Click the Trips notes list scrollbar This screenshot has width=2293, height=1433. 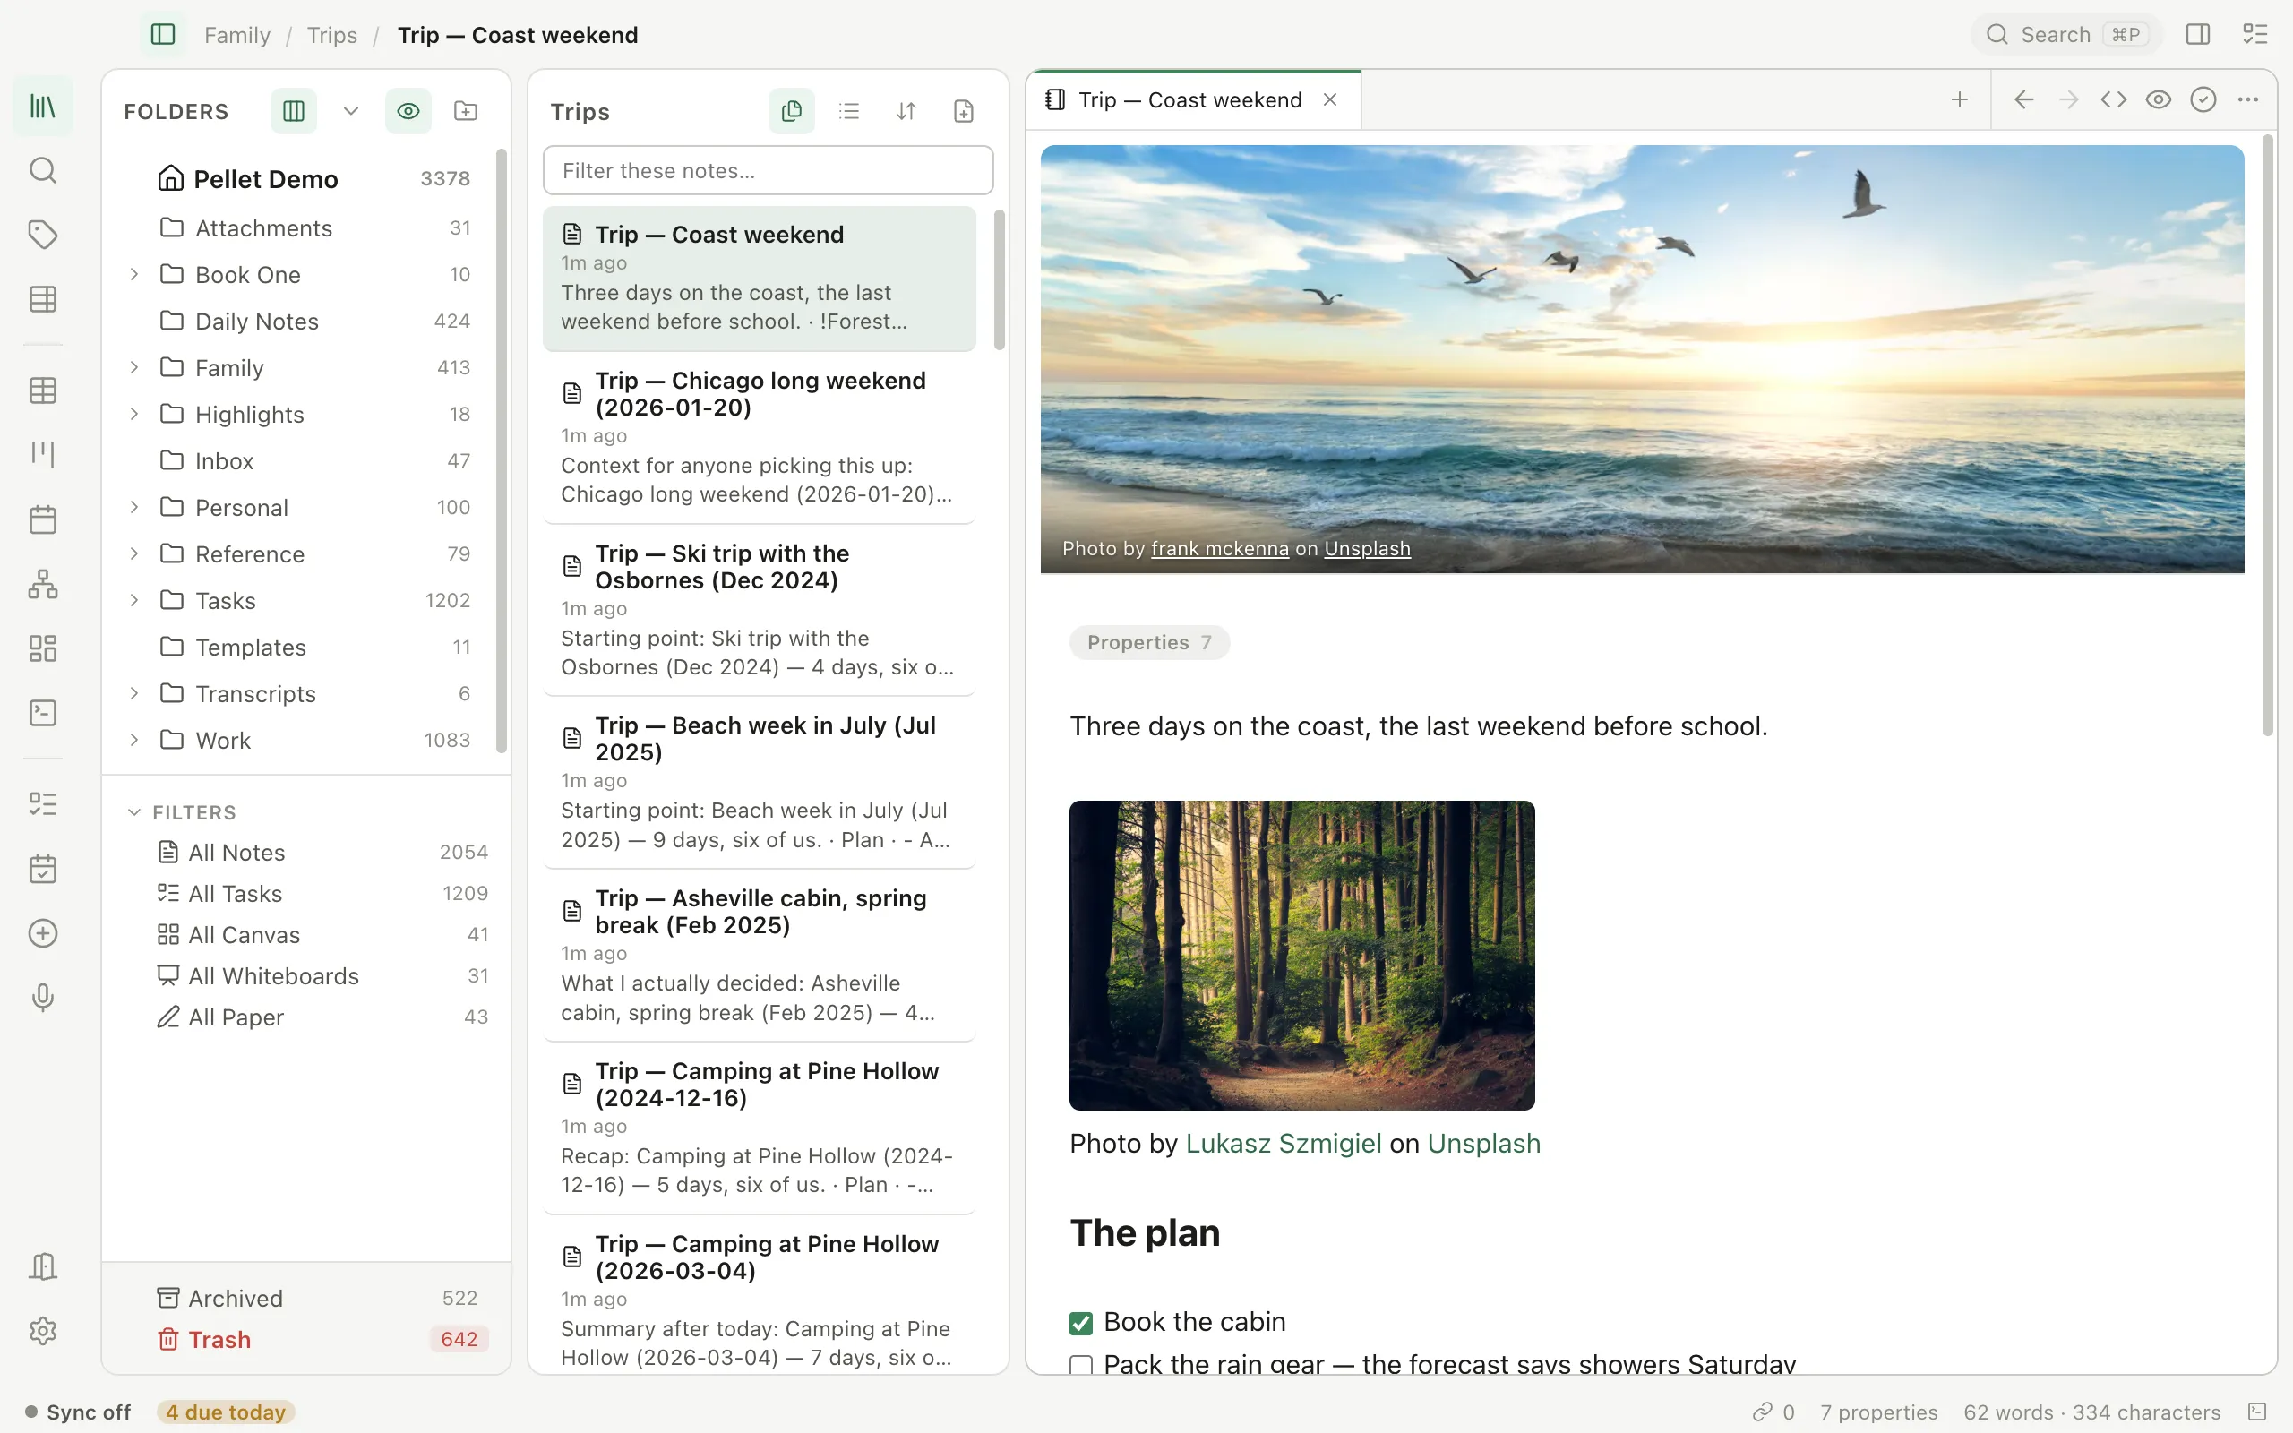(x=999, y=279)
